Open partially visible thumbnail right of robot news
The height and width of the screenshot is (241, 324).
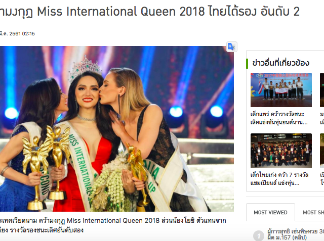[322, 90]
